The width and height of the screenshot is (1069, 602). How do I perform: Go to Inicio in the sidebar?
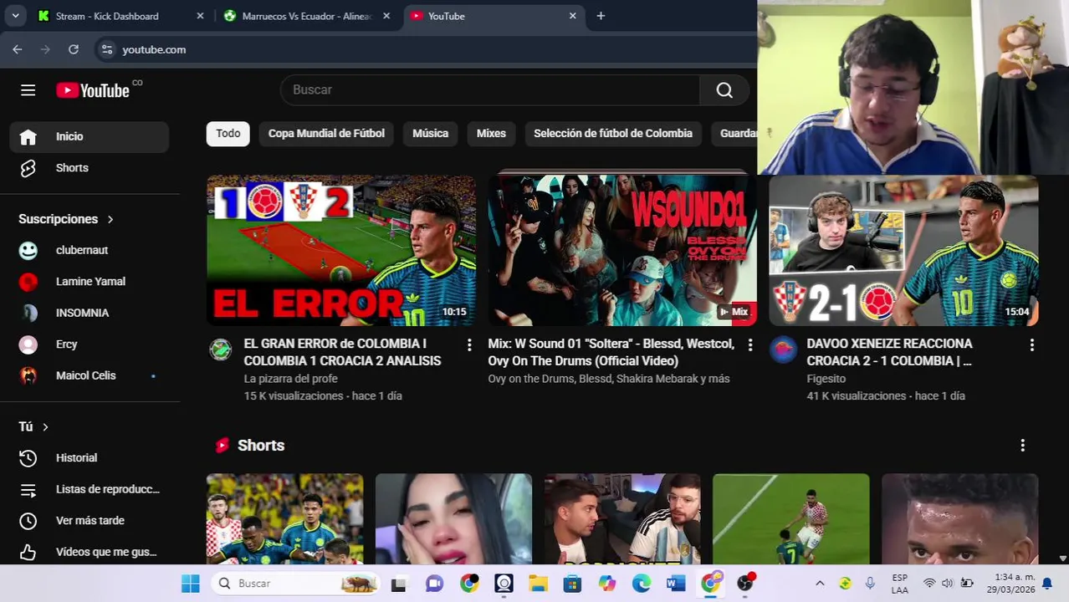pyautogui.click(x=90, y=136)
